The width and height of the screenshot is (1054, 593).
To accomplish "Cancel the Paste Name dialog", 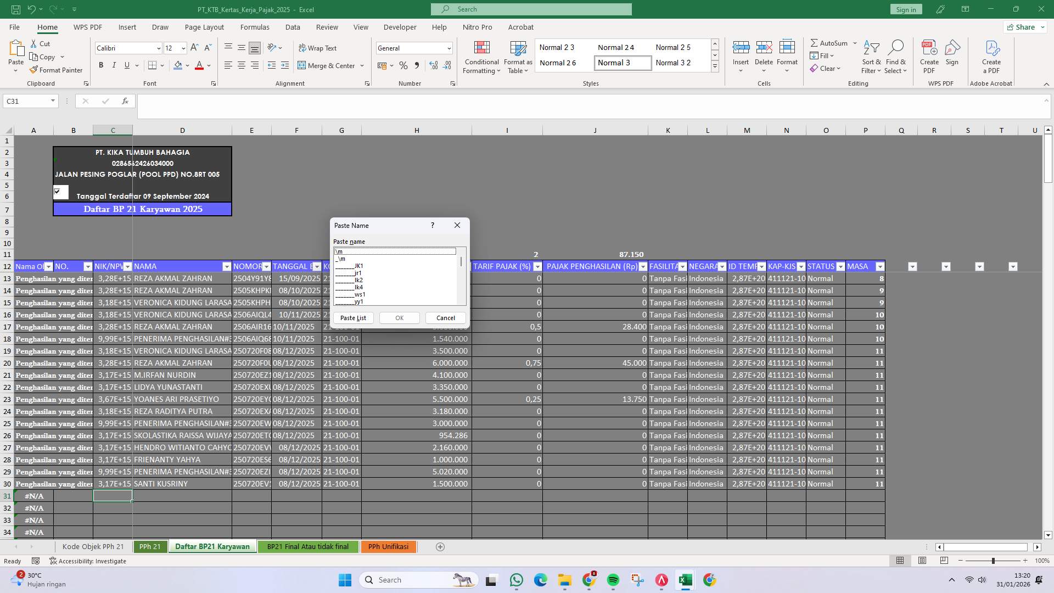I will point(445,317).
